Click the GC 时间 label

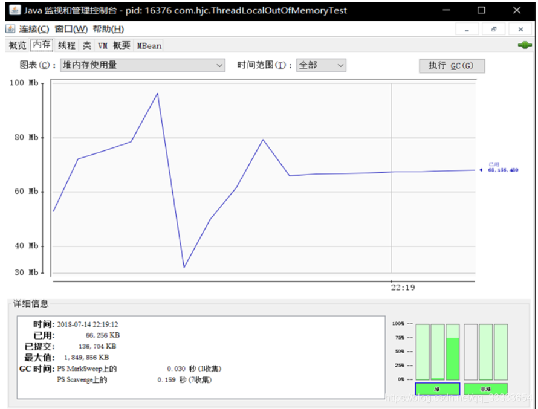[37, 369]
